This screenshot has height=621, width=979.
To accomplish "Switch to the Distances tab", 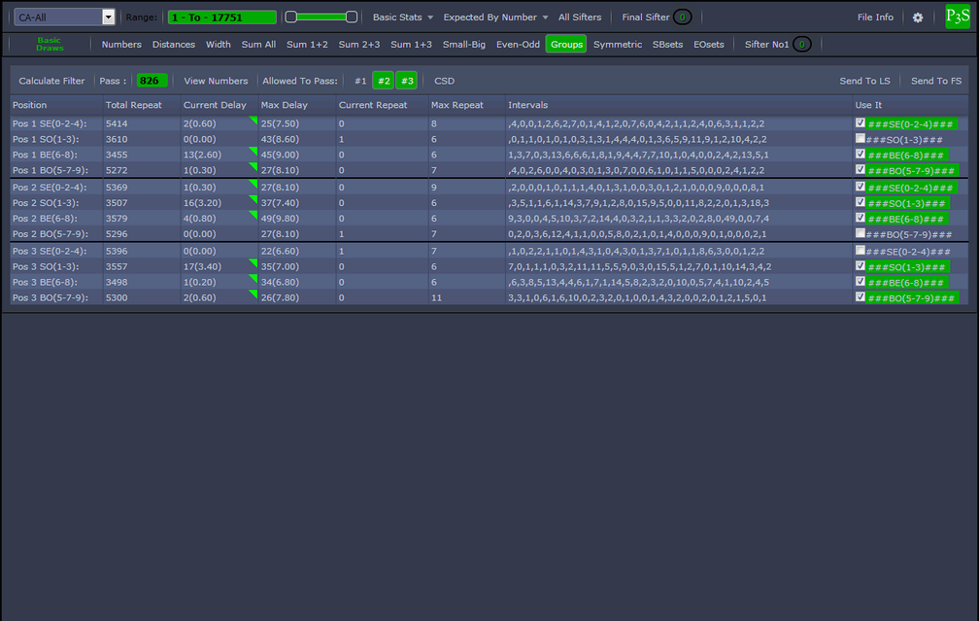I will 174,45.
